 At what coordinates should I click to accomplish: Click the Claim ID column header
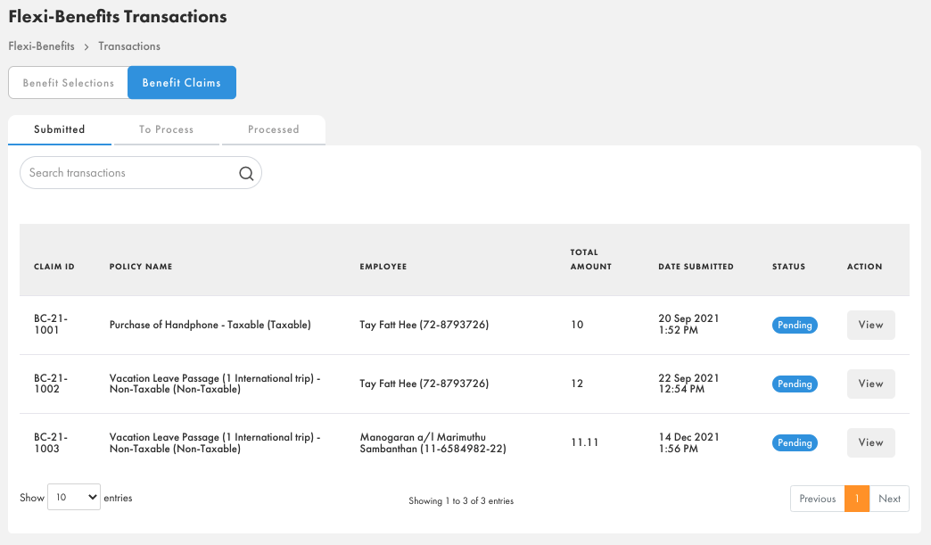click(53, 266)
